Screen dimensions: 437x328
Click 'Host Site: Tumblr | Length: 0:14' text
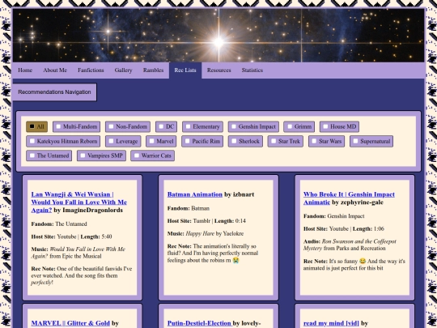(x=206, y=221)
